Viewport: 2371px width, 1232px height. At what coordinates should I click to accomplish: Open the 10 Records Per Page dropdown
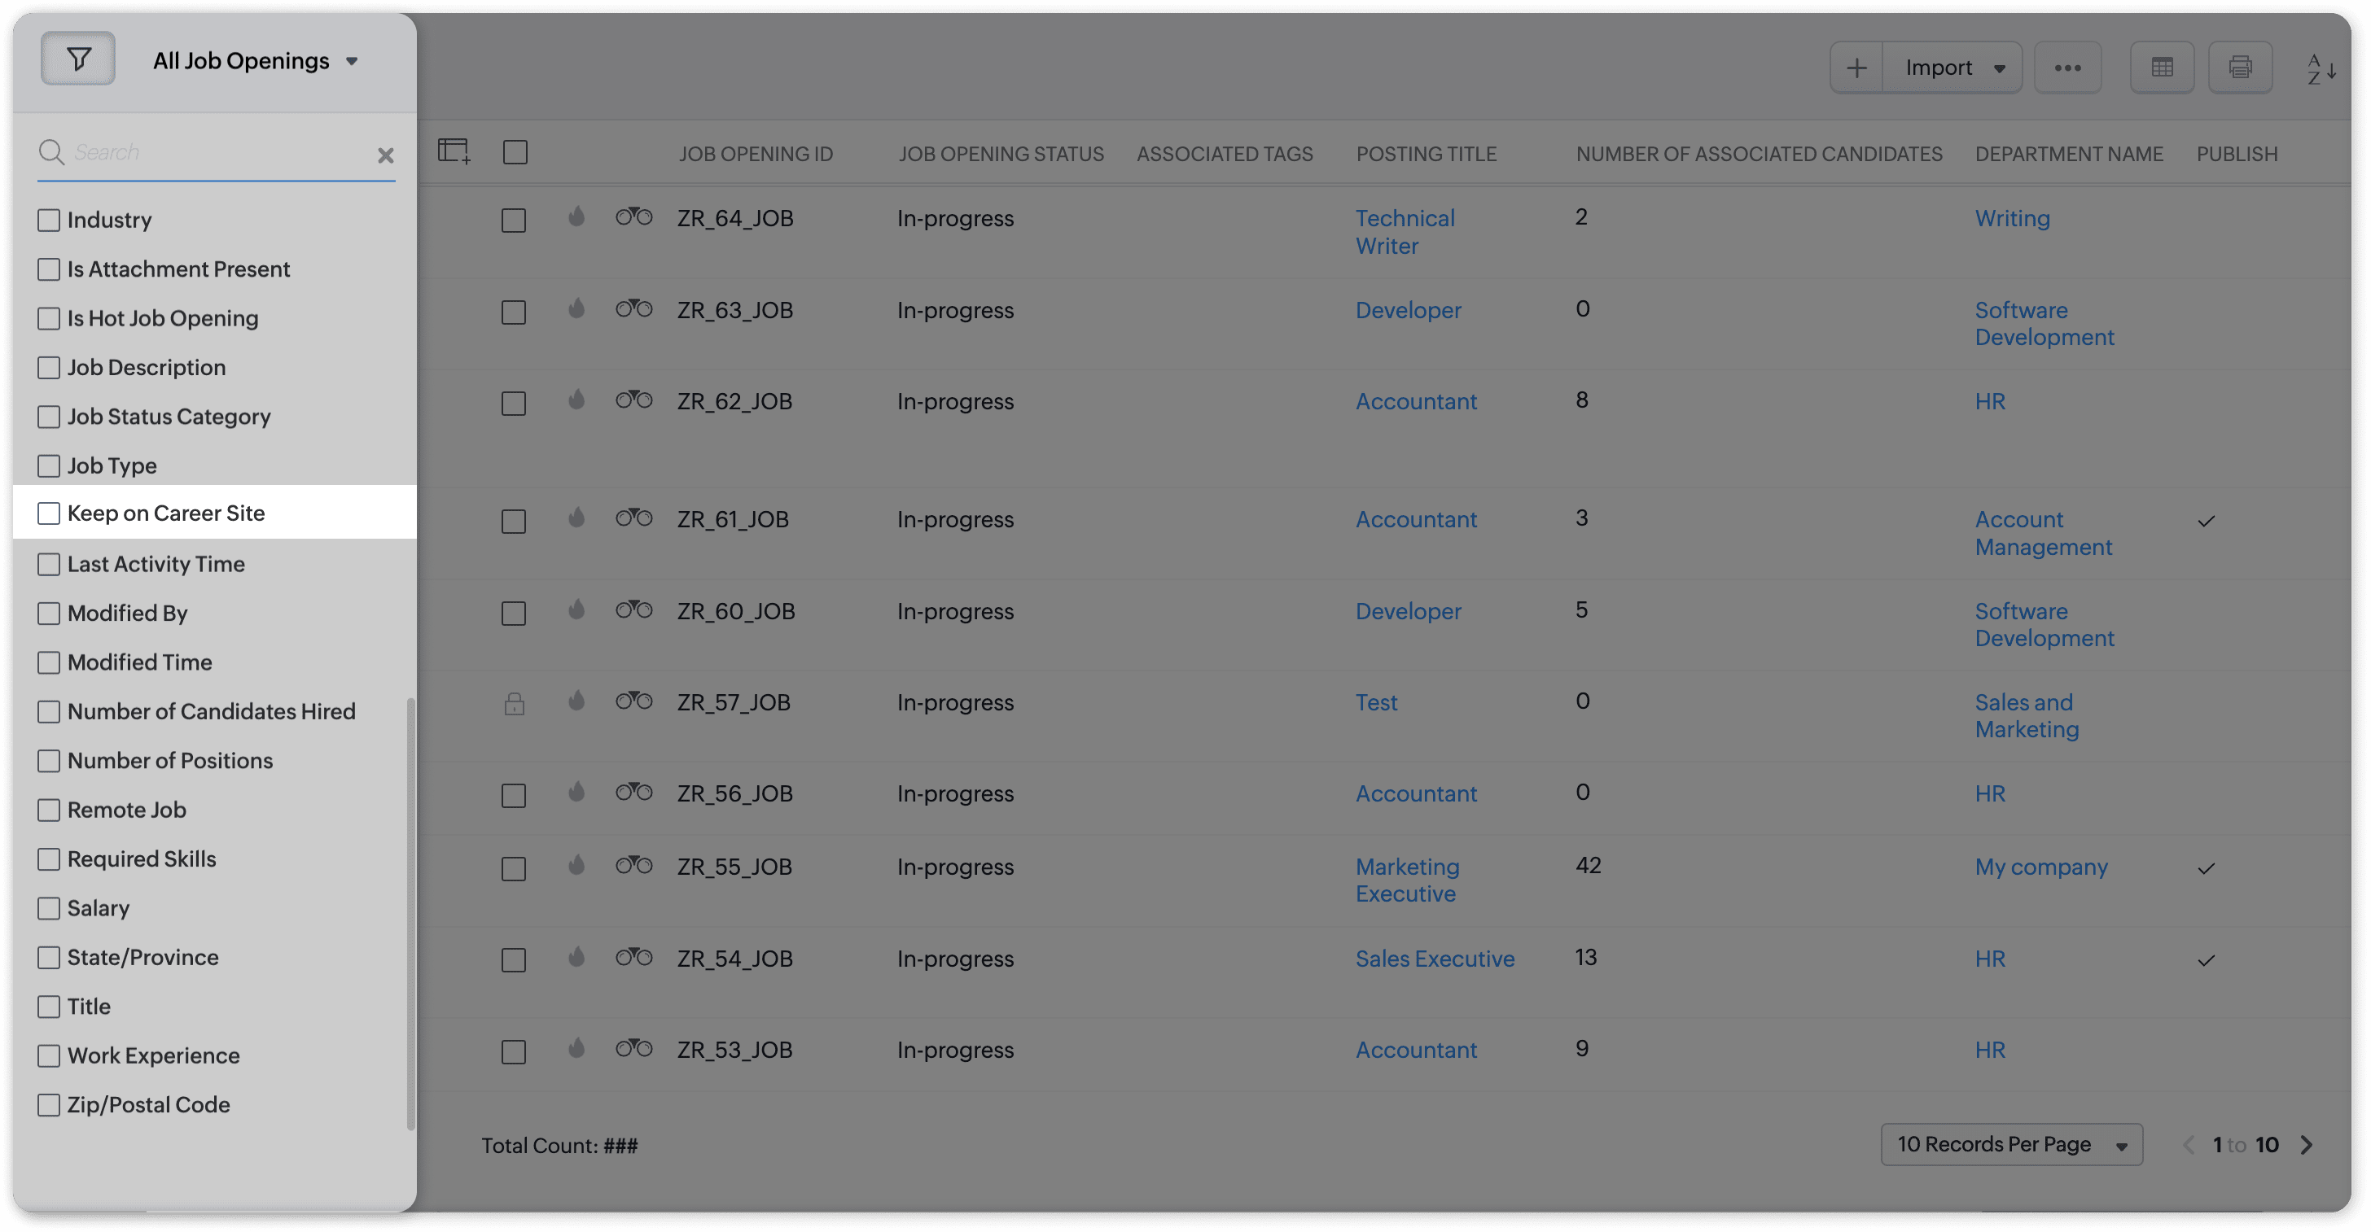pyautogui.click(x=2011, y=1145)
